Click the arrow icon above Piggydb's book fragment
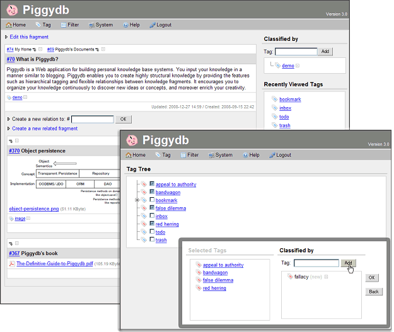This screenshot has width=394, height=332. click(x=11, y=244)
